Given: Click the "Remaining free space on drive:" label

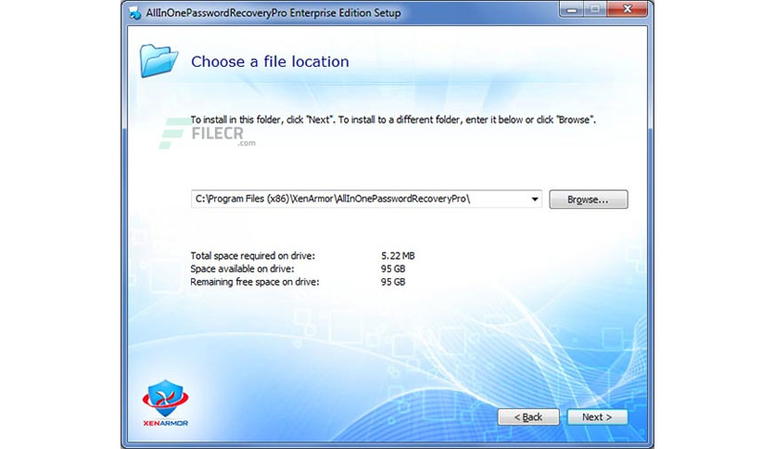Looking at the screenshot, I should tap(255, 282).
